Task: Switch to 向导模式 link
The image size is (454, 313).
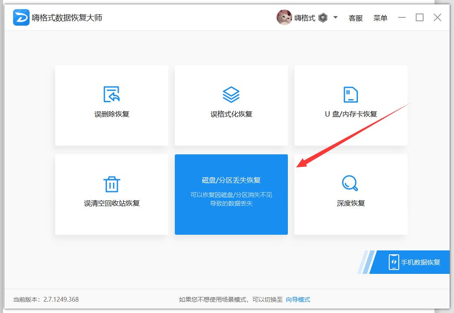Action: [x=297, y=300]
